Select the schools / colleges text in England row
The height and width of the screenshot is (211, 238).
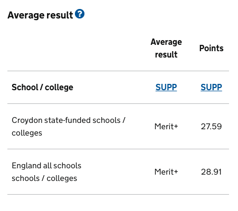pos(44,178)
